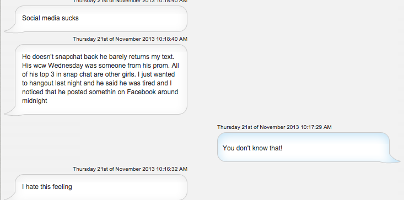
Task: Click the blue "You don't know that!" bubble
Action: point(303,147)
